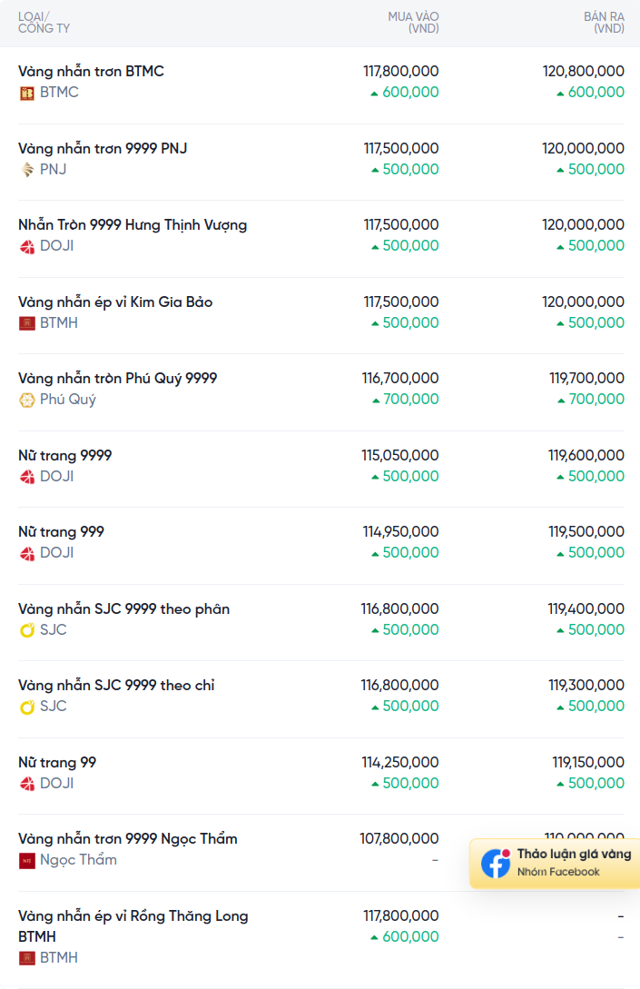Click DOJI logo under Nhẫn Tròn Hưng Thịnh Vượng

[27, 246]
